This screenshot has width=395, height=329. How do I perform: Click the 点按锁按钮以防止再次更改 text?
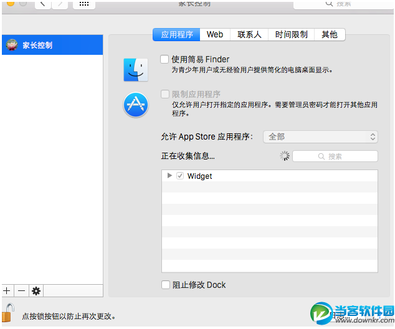coord(69,316)
